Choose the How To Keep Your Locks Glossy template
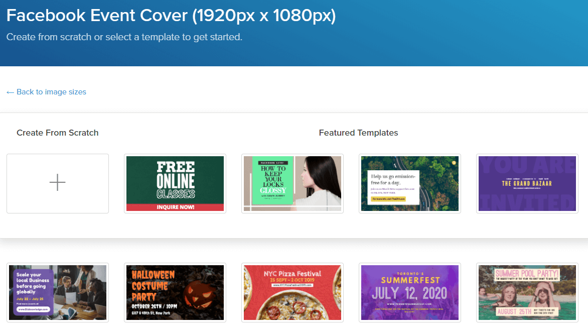 point(292,183)
